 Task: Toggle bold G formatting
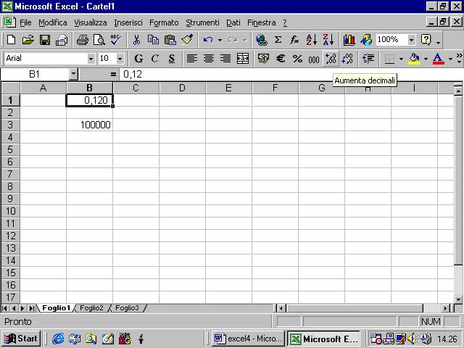tap(138, 58)
